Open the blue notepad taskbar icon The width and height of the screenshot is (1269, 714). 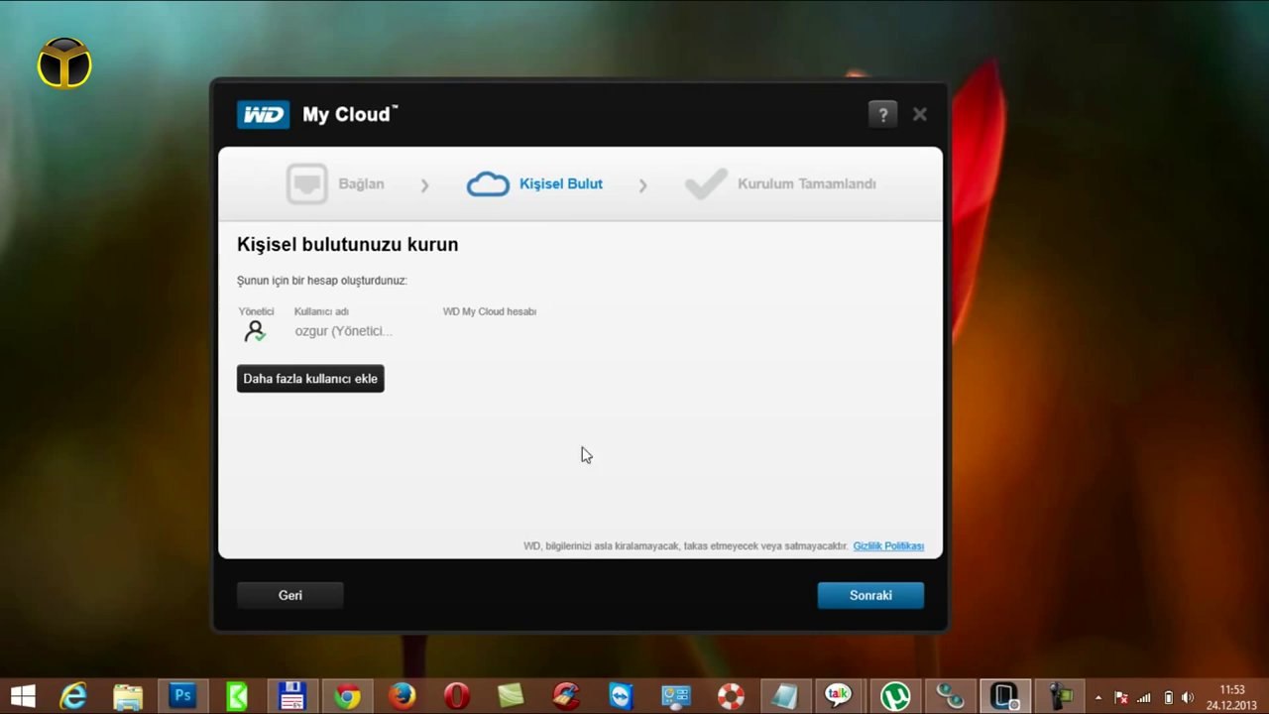784,696
